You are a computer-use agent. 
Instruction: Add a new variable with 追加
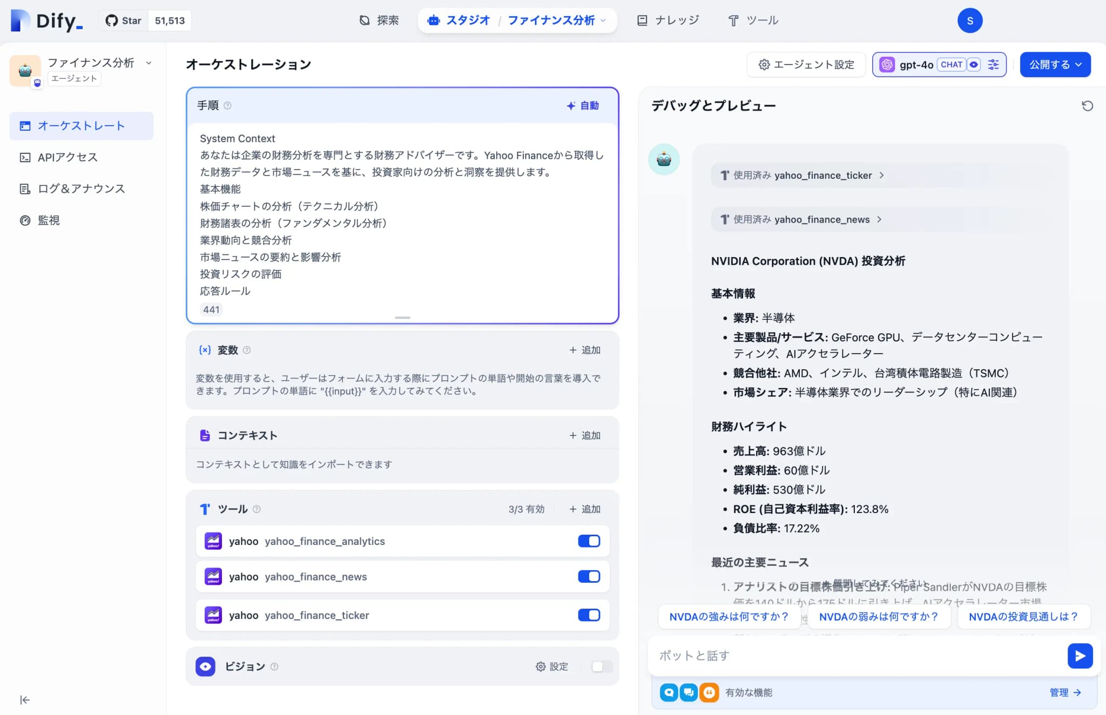coord(585,350)
